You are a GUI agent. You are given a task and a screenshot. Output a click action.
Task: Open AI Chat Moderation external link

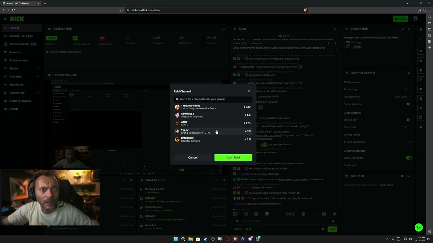pos(411,142)
